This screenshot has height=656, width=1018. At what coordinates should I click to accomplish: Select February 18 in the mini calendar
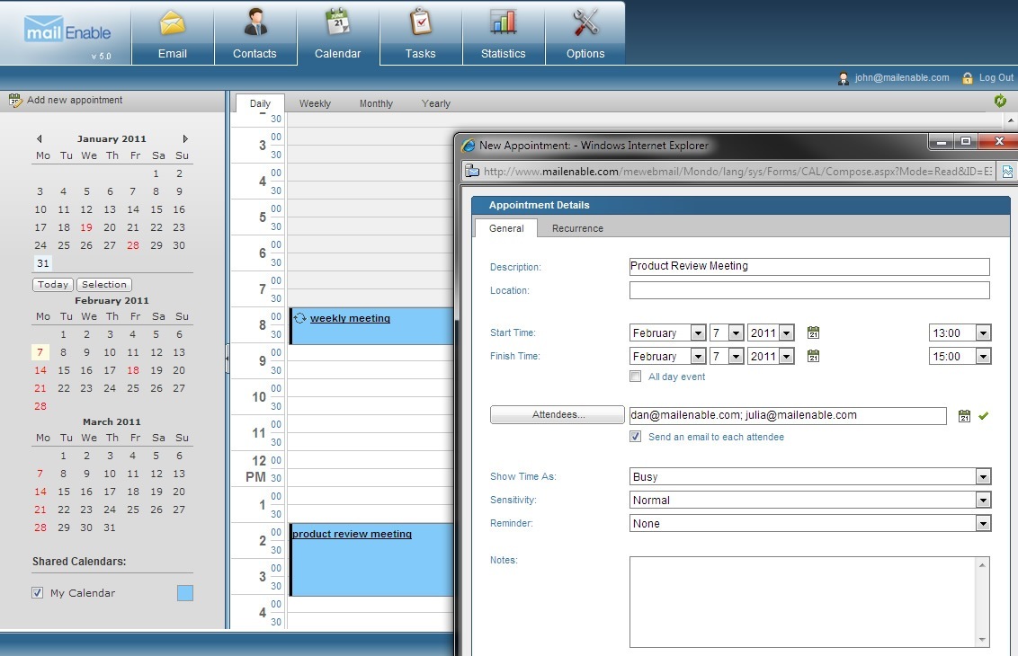(x=133, y=370)
